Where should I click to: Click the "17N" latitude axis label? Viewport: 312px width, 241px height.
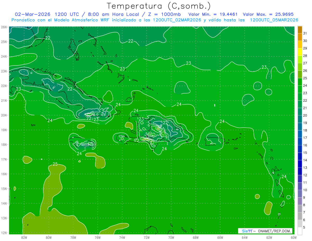pyautogui.click(x=4, y=159)
